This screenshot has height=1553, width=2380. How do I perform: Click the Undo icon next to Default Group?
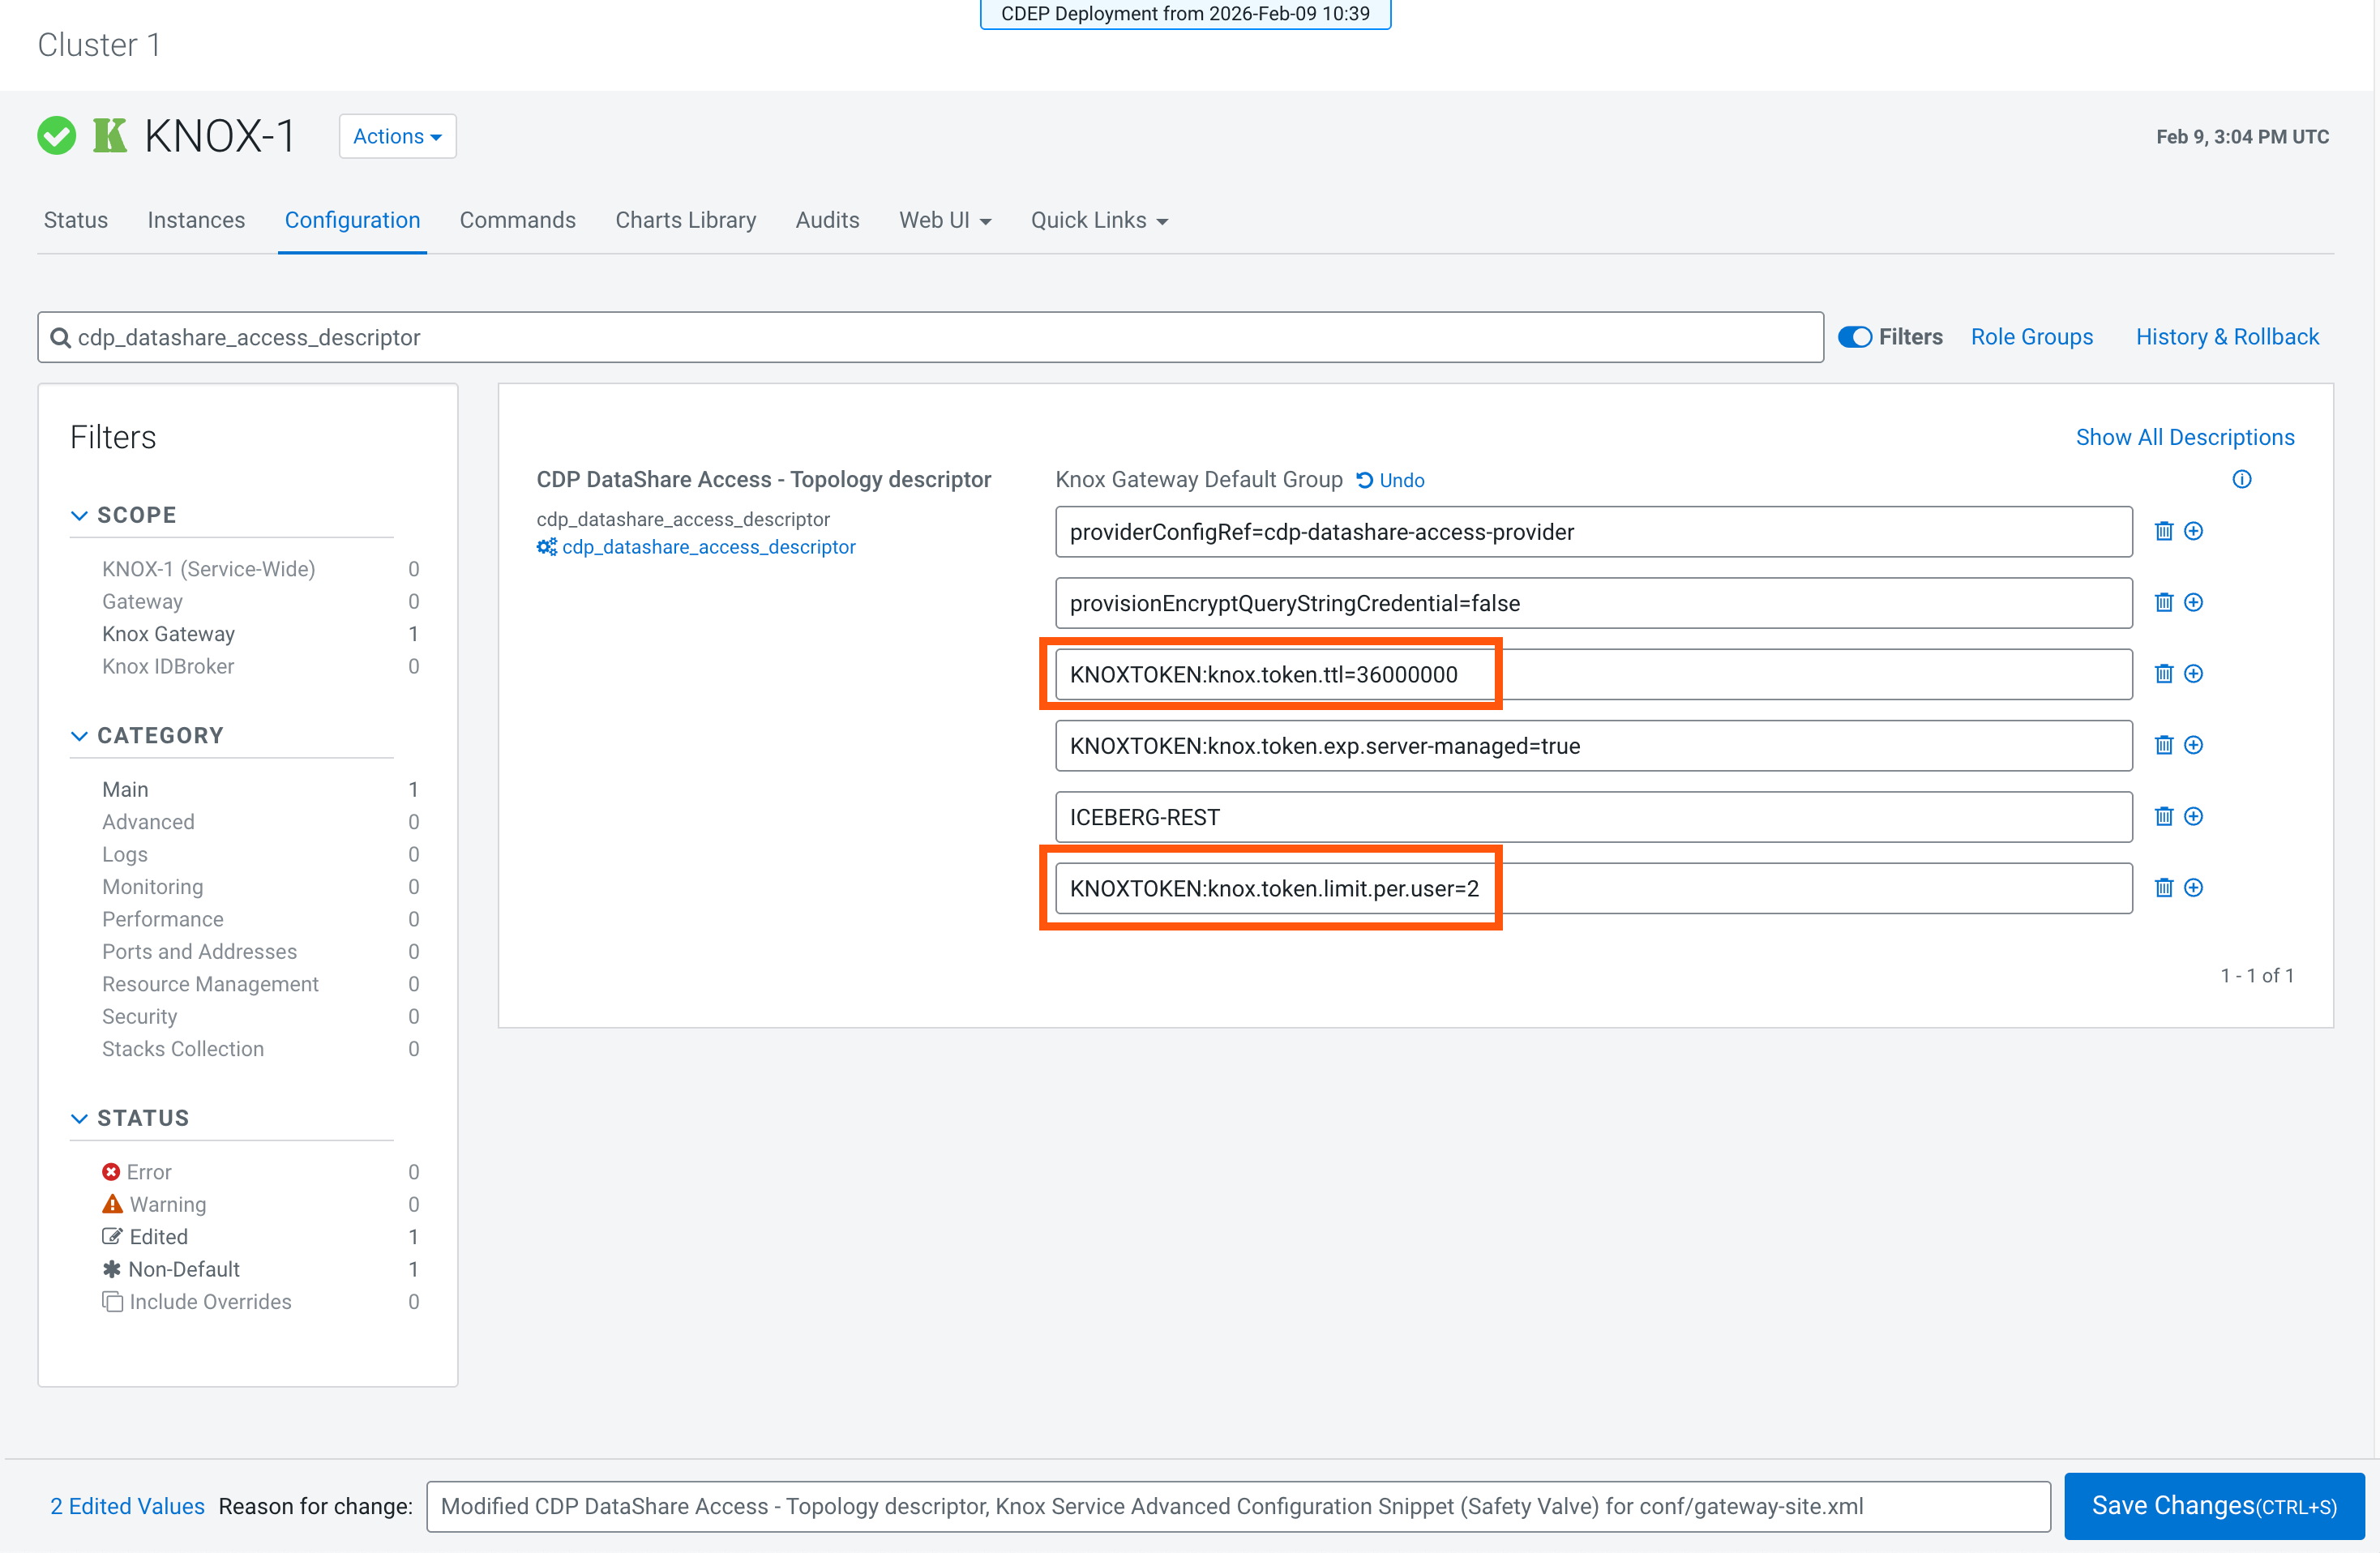tap(1364, 480)
